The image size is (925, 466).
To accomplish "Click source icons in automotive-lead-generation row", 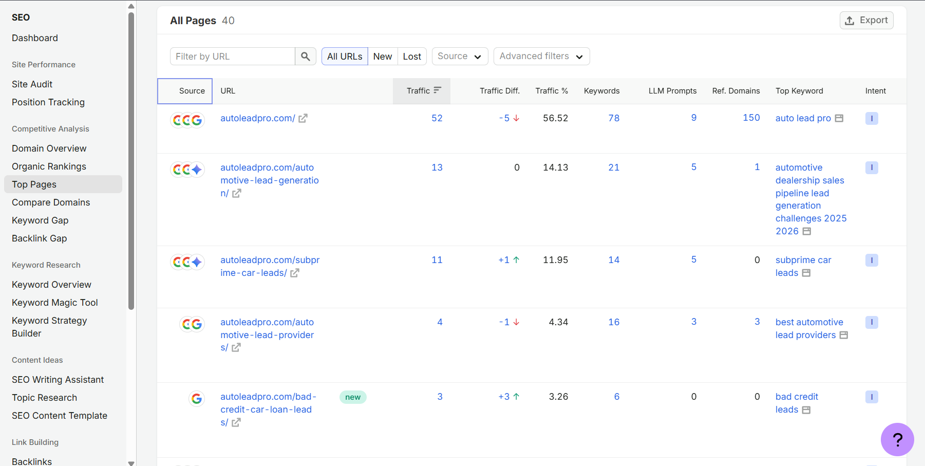I will [x=187, y=170].
